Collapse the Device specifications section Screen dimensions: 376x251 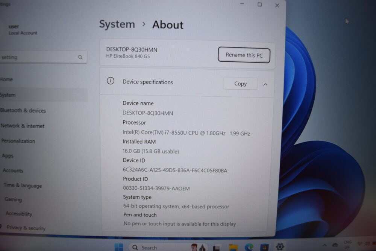coord(265,84)
